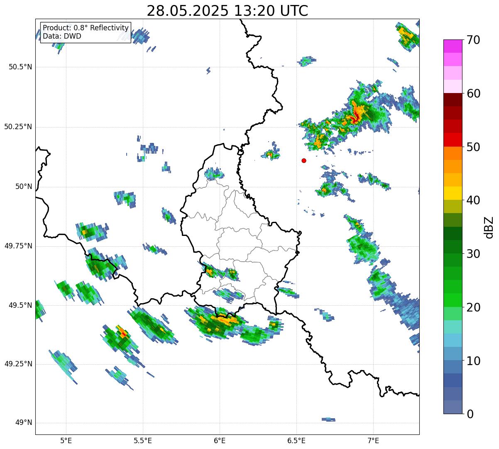Click the title '28.05.2025 13:20 UTC'
The width and height of the screenshot is (499, 449).
point(227,10)
